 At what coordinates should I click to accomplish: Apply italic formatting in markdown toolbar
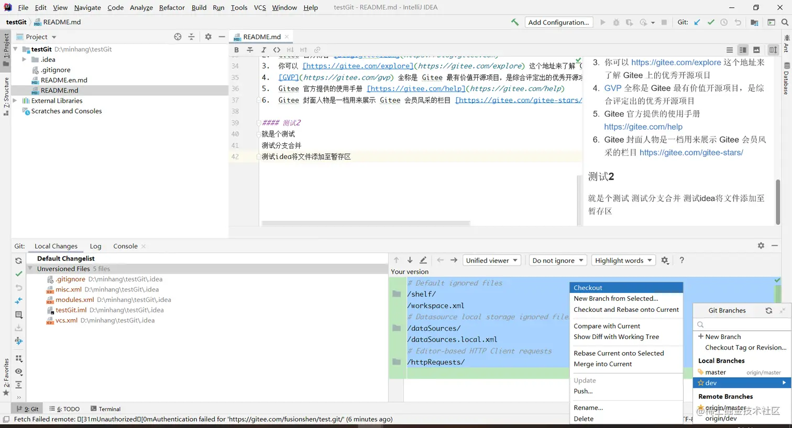tap(263, 50)
